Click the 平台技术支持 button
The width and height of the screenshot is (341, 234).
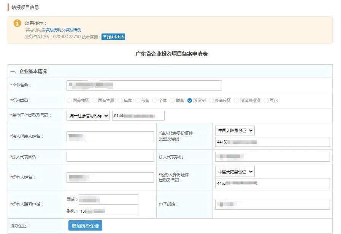pyautogui.click(x=113, y=37)
